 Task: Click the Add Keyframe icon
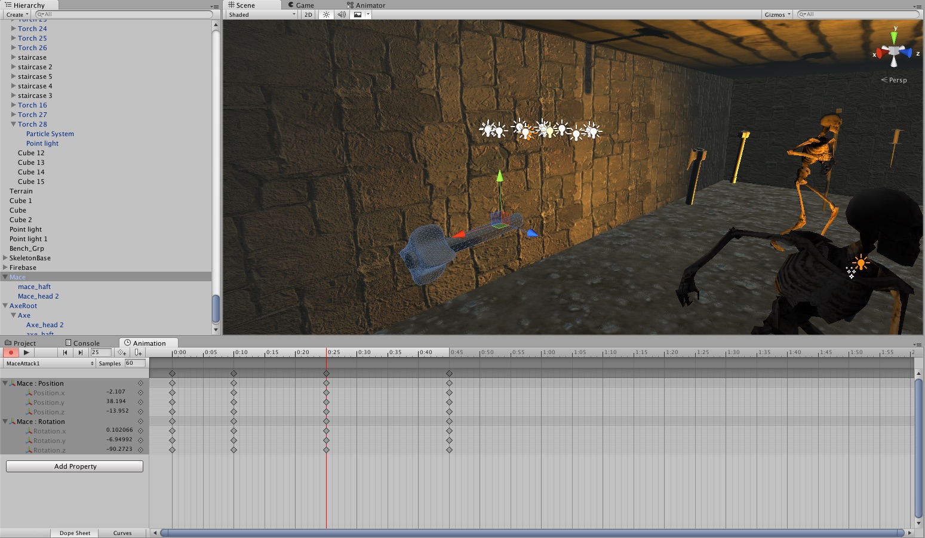[122, 353]
